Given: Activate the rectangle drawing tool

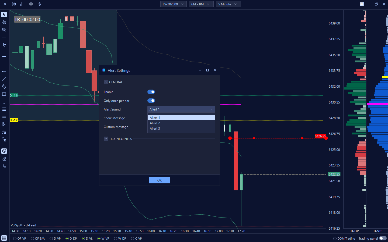Looking at the screenshot, I should click(x=4, y=94).
